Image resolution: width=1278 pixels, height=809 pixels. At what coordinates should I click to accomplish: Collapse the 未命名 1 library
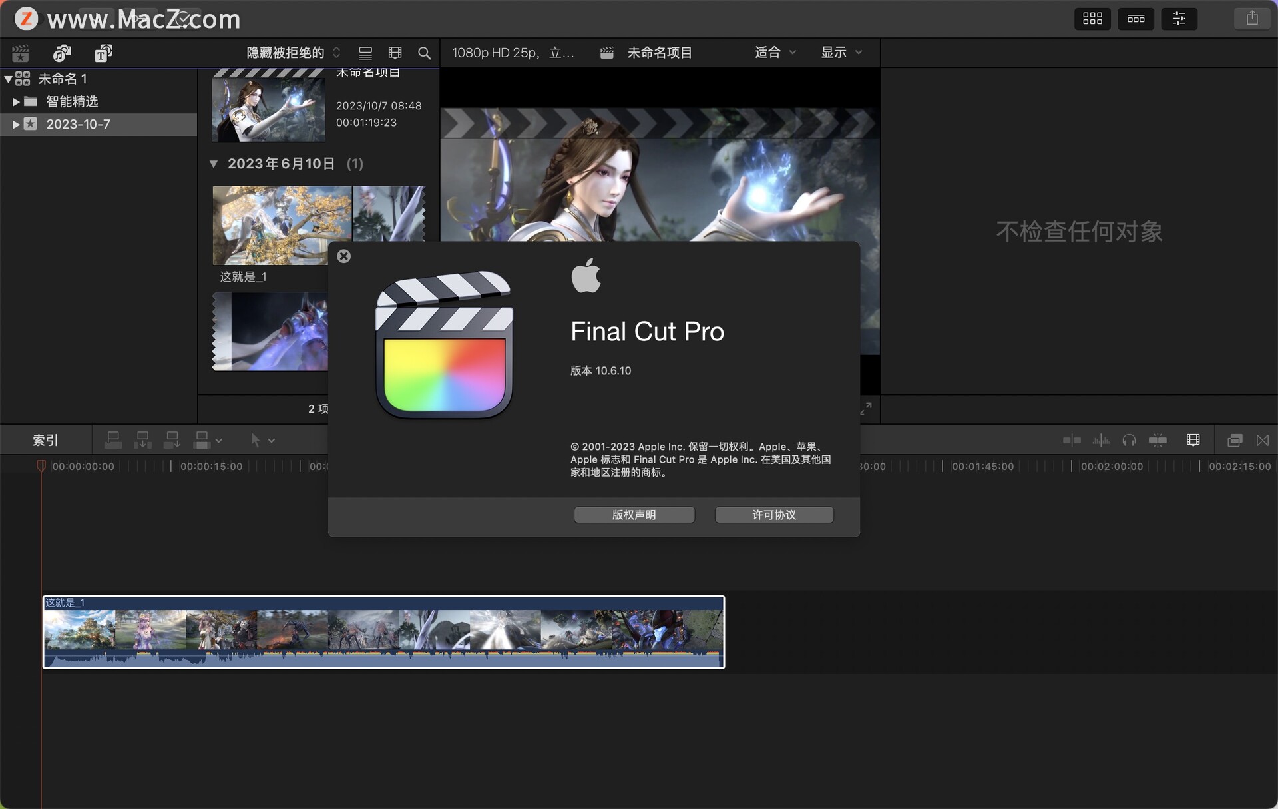coord(8,79)
